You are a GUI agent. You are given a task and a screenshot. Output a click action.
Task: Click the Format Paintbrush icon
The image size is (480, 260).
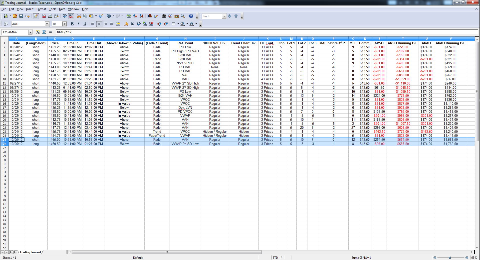click(101, 16)
